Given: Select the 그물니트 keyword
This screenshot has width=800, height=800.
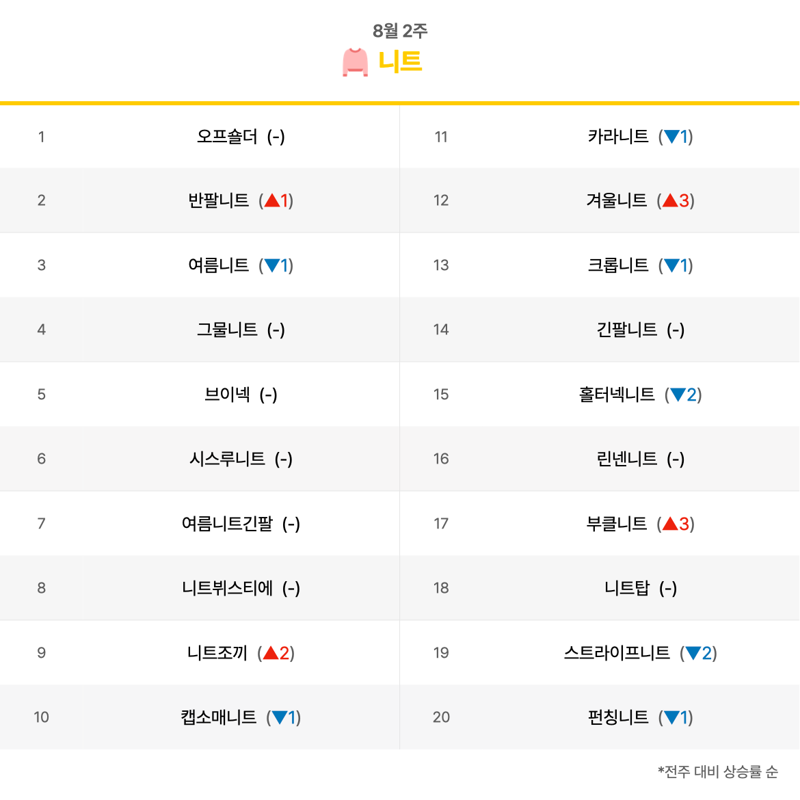Looking at the screenshot, I should [227, 330].
